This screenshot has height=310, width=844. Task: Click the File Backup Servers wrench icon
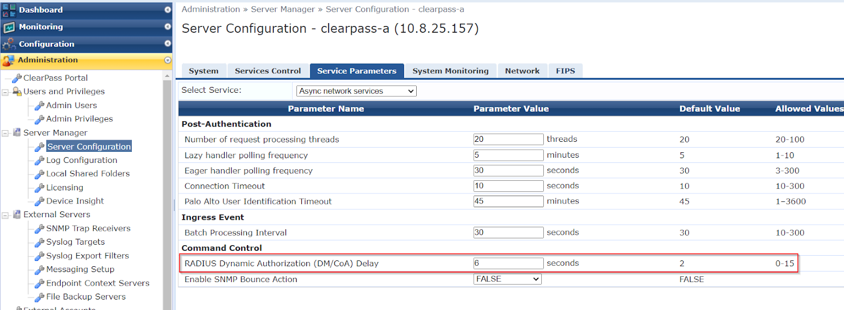pos(40,297)
